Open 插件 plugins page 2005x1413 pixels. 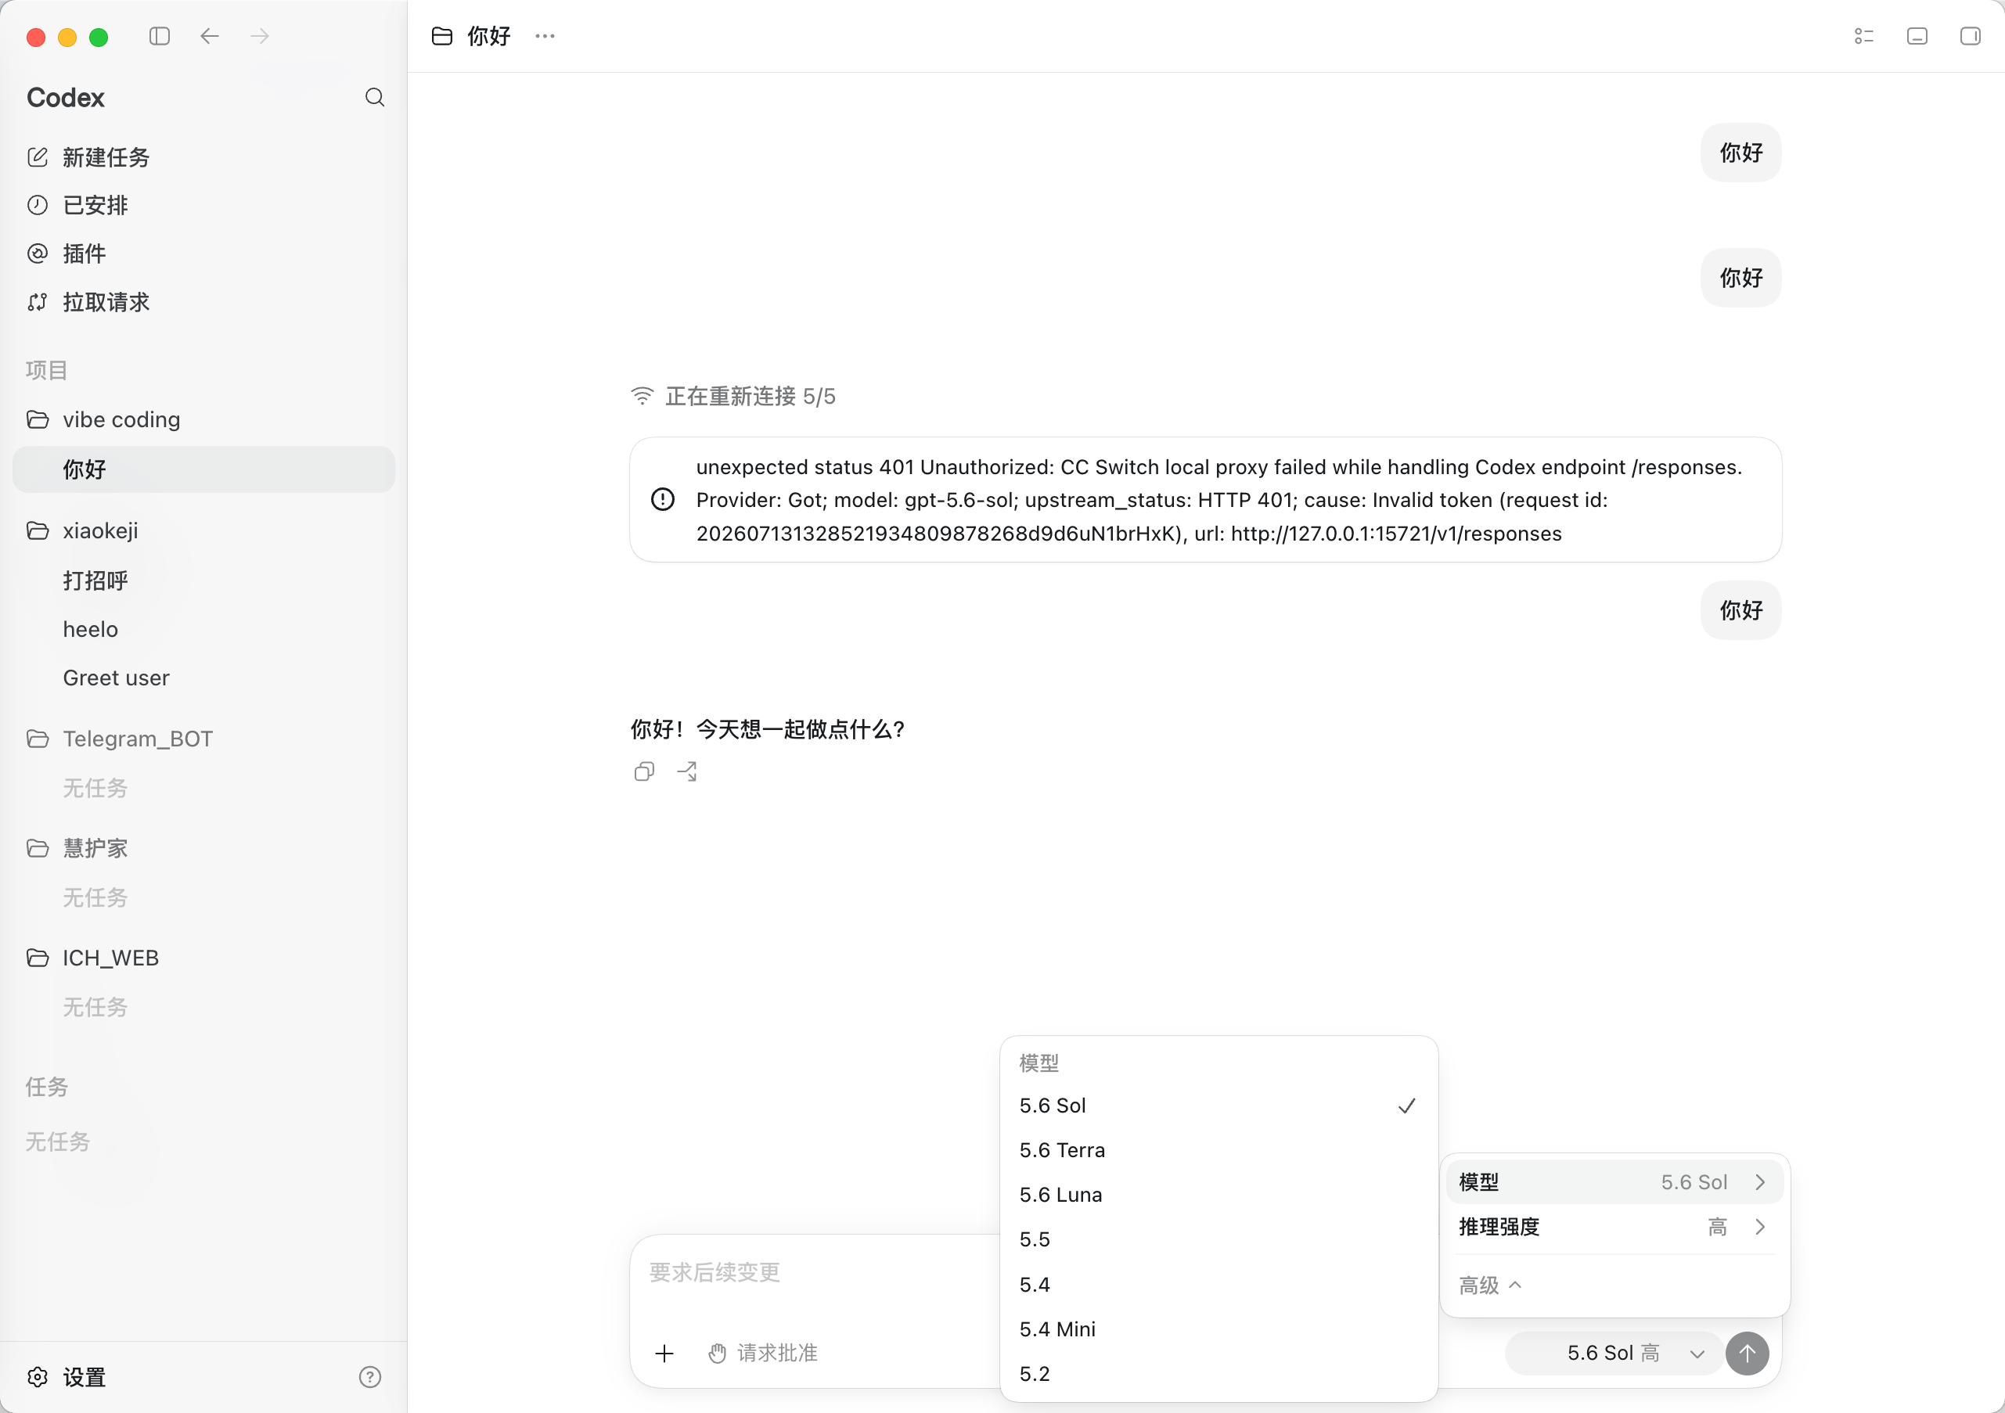coord(203,253)
